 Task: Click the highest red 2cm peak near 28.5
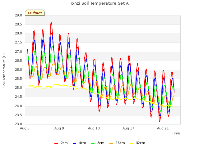point(51,23)
